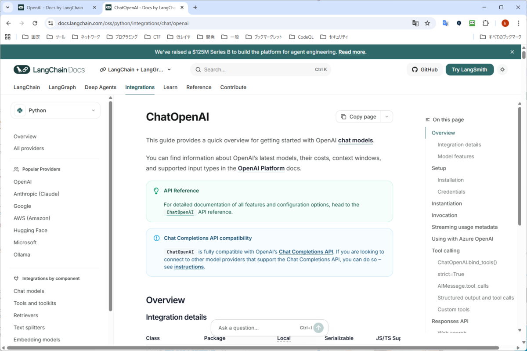Click the Popular Providers people icon
This screenshot has width=527, height=351.
16,169
